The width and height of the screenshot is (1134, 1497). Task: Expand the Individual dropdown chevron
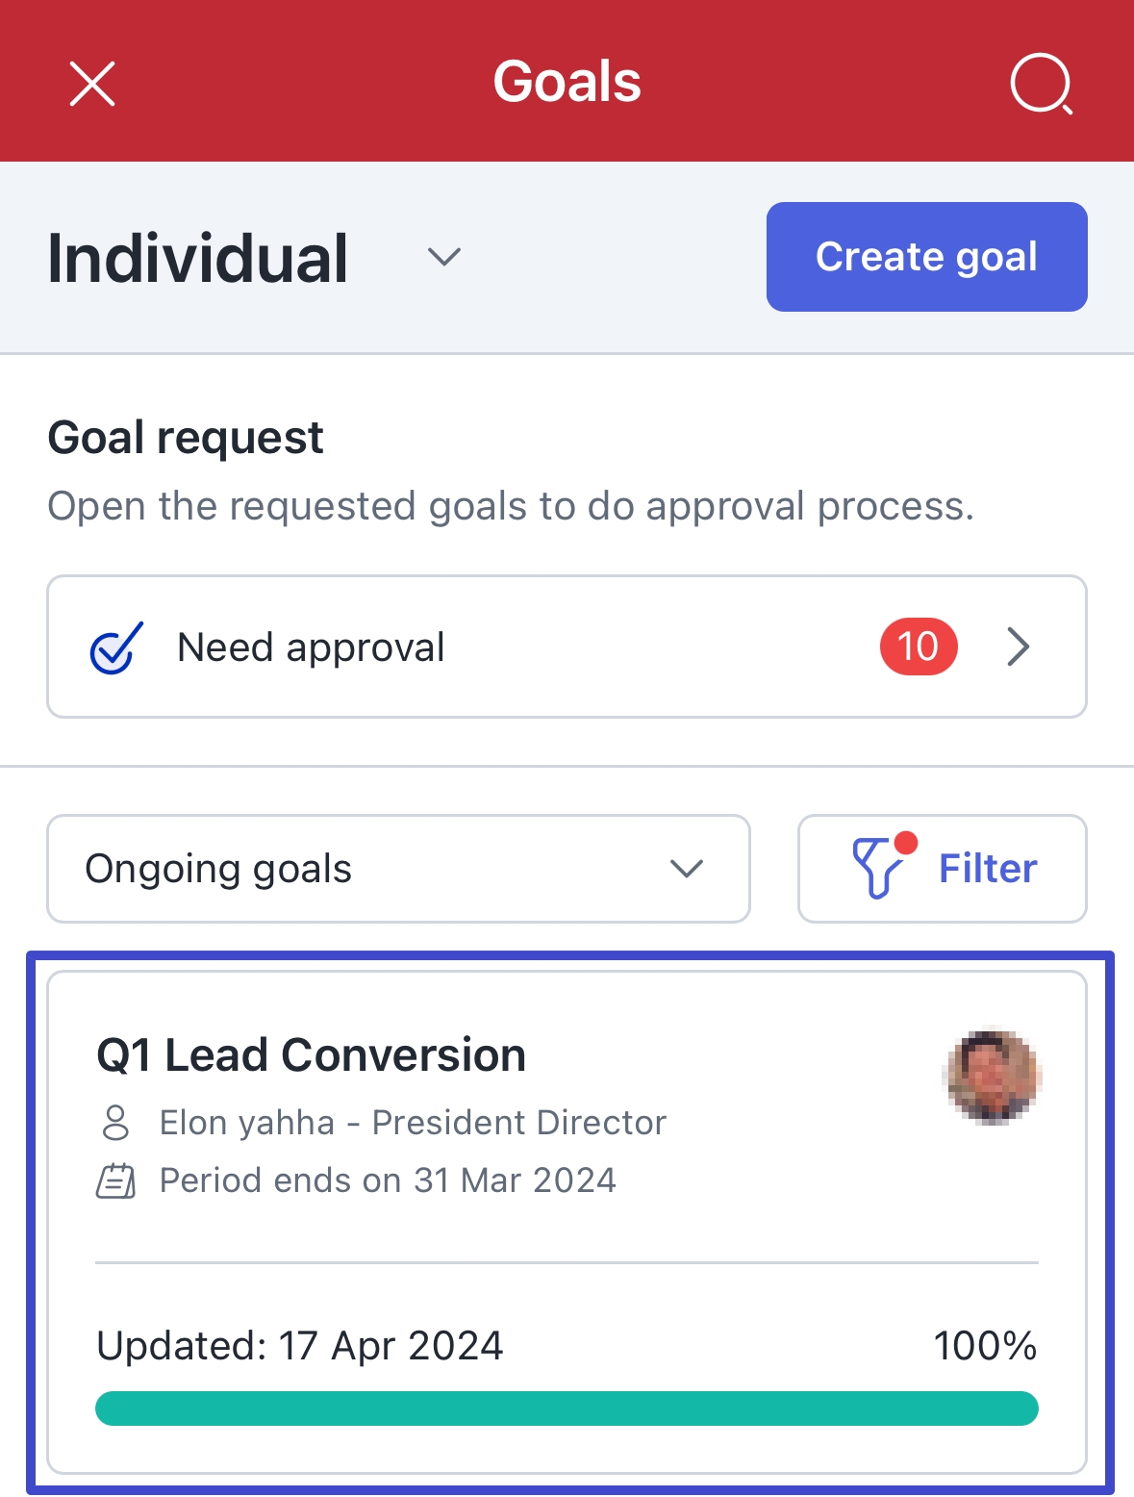(444, 257)
